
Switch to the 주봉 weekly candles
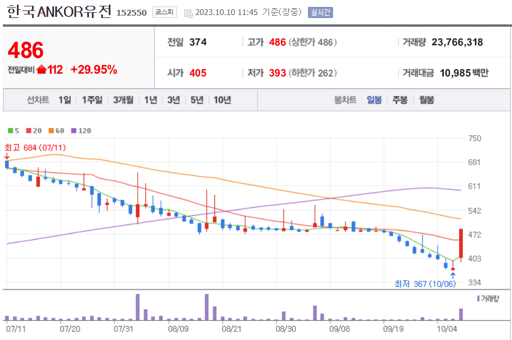coord(400,100)
